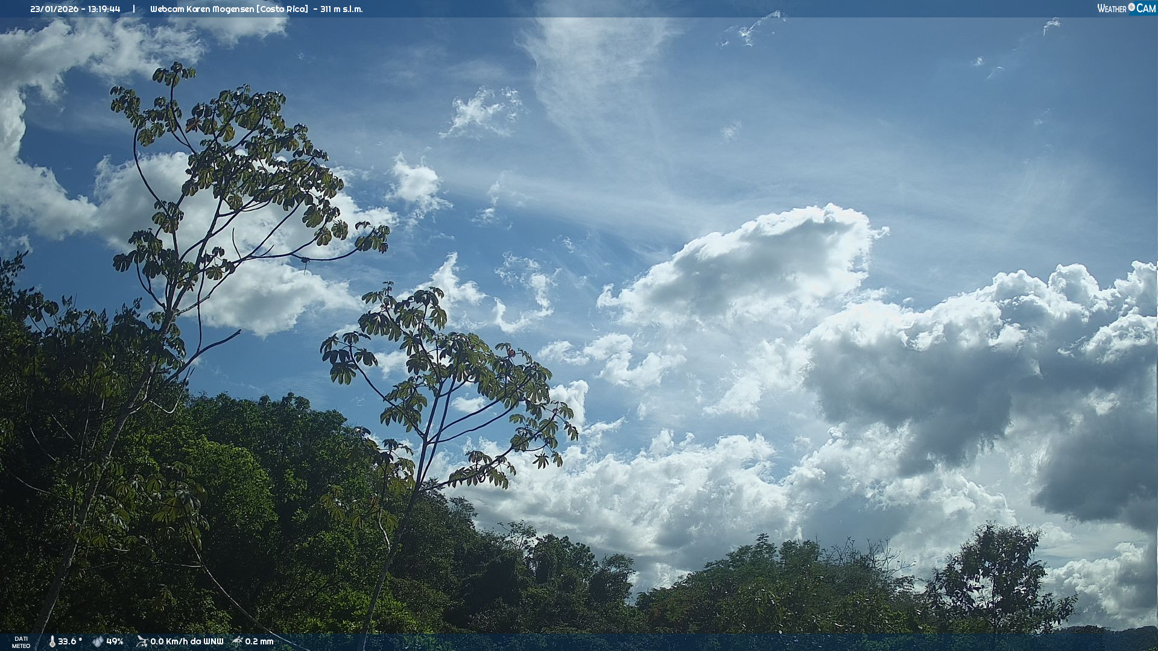Select the 49% humidity value
This screenshot has width=1158, height=651.
pyautogui.click(x=115, y=641)
